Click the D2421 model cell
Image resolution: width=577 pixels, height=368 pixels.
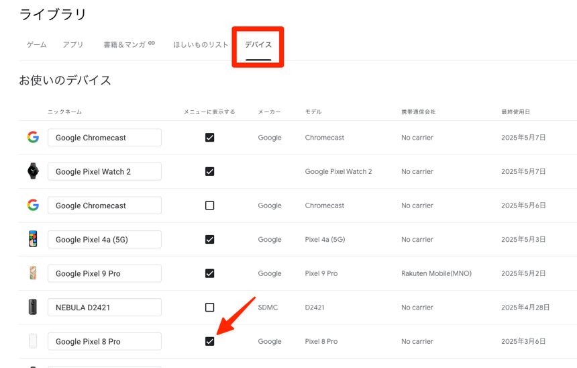pyautogui.click(x=315, y=307)
